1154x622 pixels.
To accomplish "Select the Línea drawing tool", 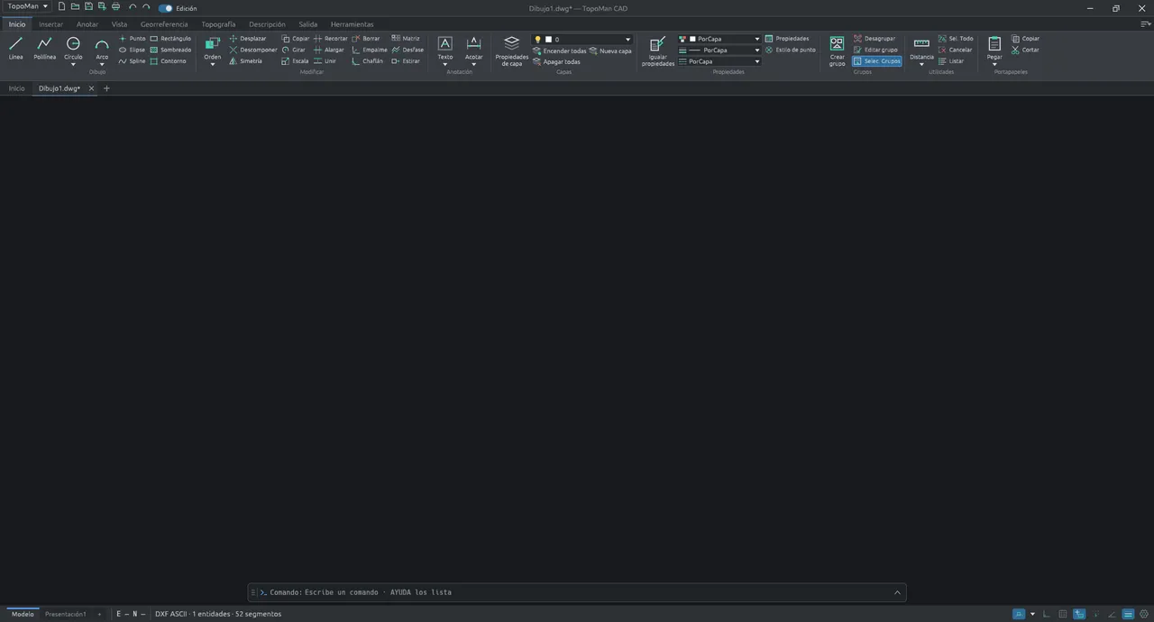I will (x=16, y=48).
